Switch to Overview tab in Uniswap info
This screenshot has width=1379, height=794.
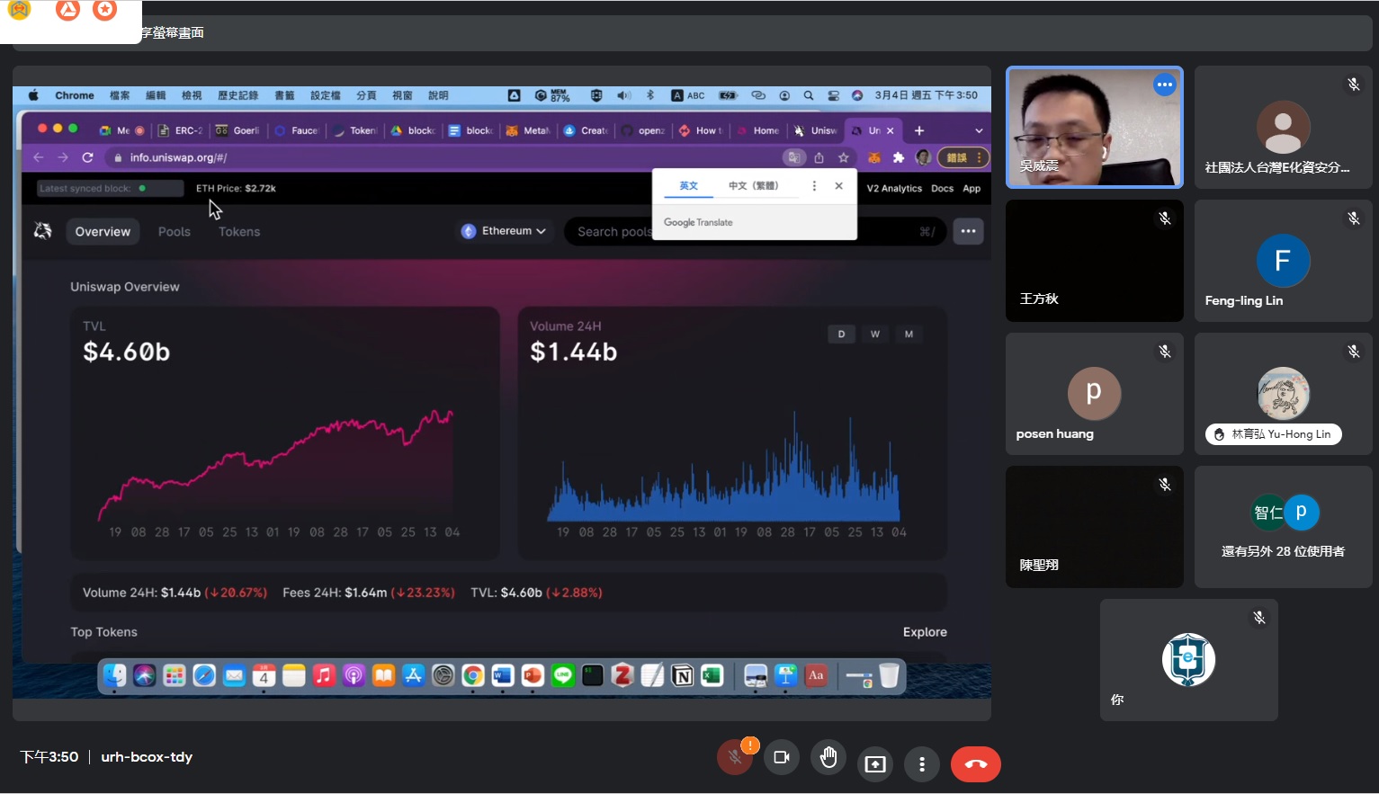point(103,231)
